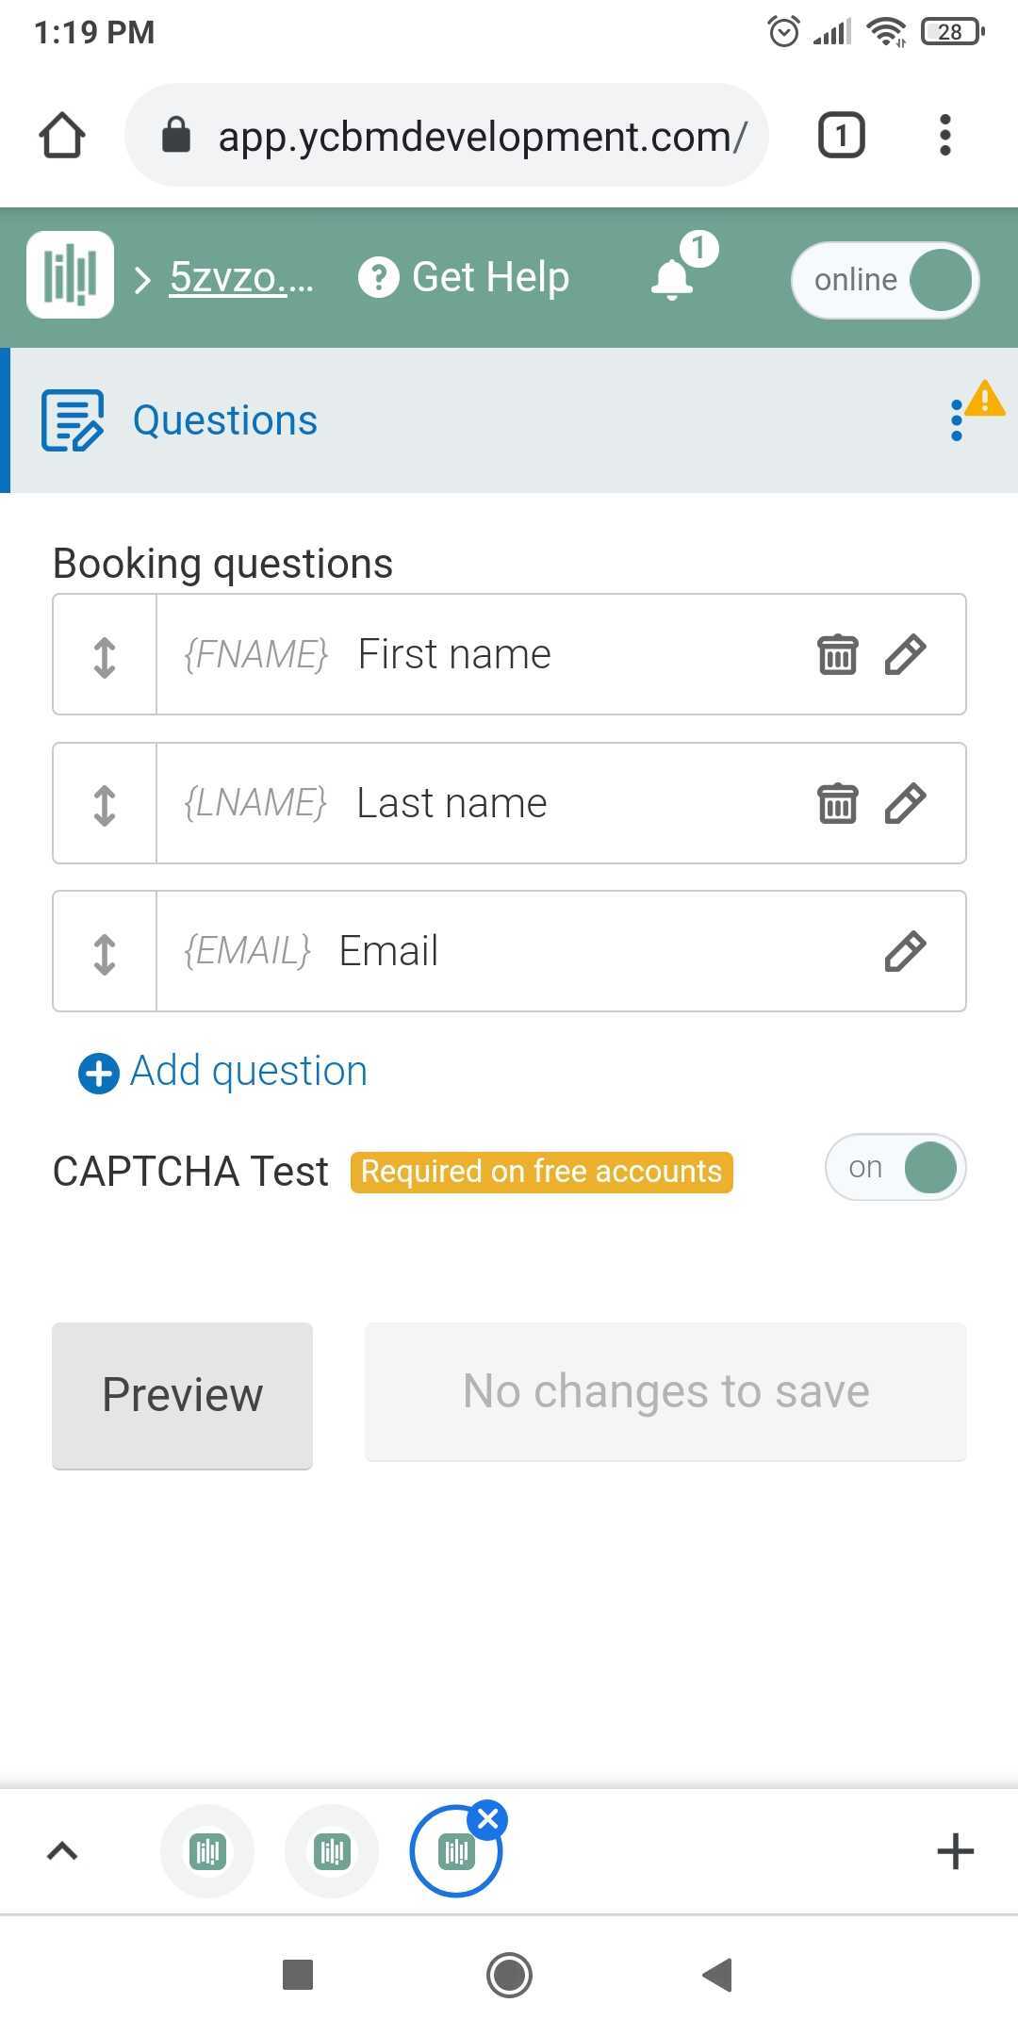Edit the Email question
Image resolution: width=1018 pixels, height=2036 pixels.
pos(905,951)
